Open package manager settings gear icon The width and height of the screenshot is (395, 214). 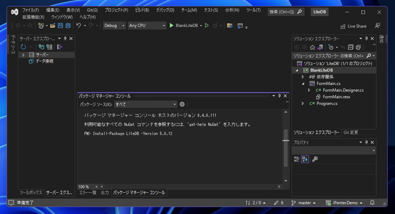point(182,104)
